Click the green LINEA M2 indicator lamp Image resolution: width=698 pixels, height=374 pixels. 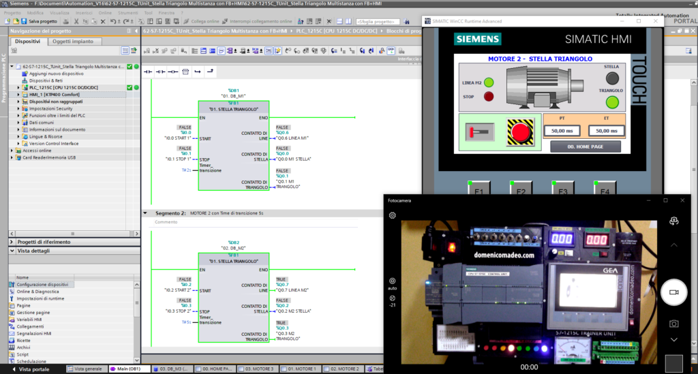(488, 82)
